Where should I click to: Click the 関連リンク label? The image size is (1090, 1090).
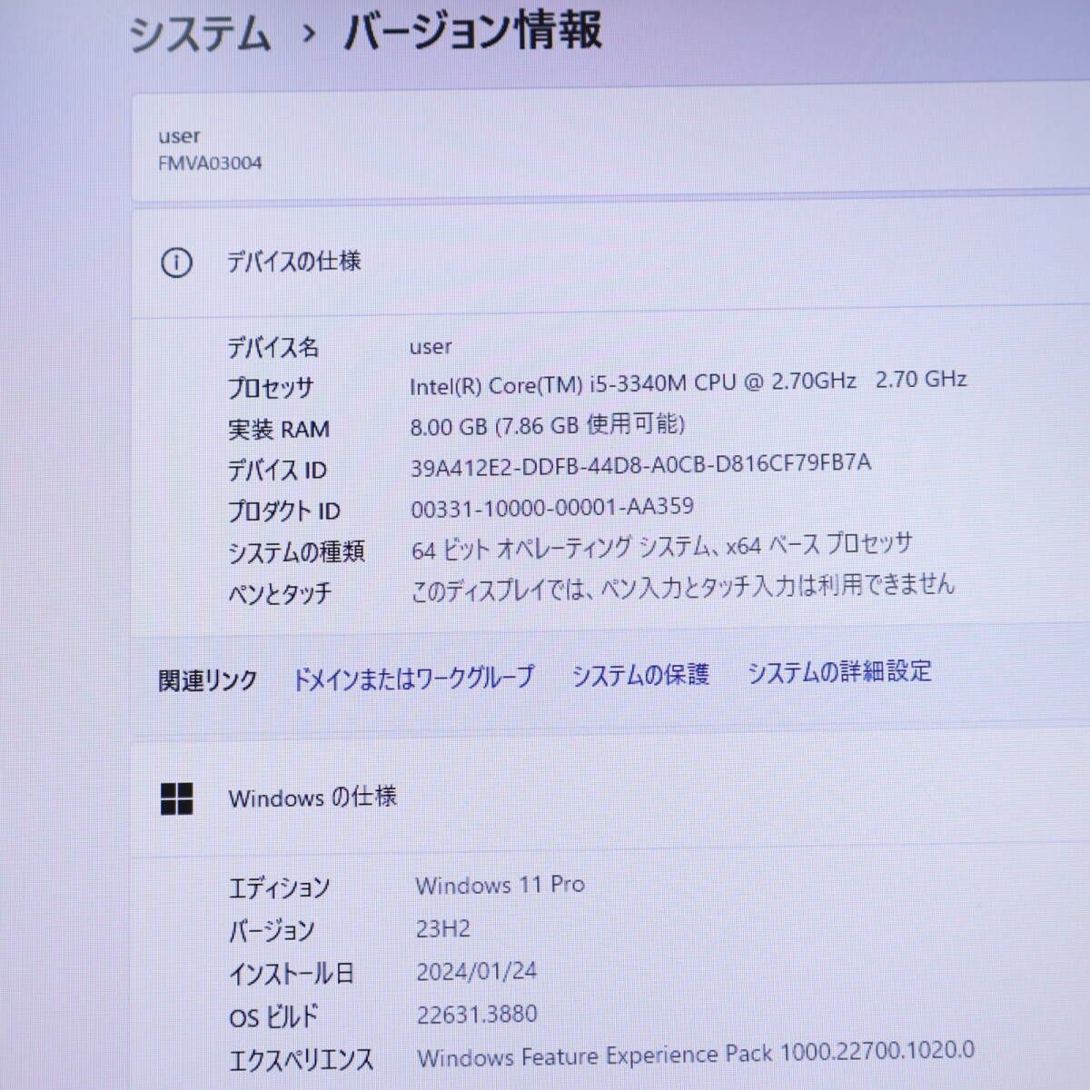pos(208,680)
